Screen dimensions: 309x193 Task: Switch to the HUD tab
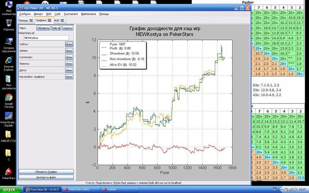point(57,20)
